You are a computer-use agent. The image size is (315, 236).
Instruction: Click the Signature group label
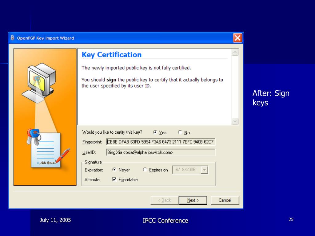93,162
